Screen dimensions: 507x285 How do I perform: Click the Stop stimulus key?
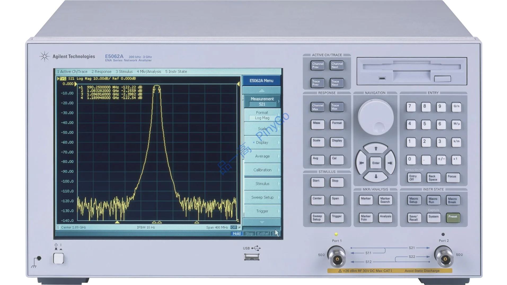coord(337,182)
